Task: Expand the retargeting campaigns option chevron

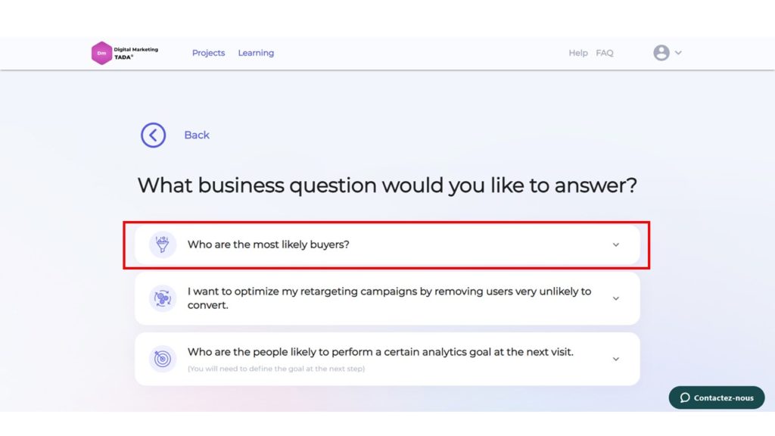Action: click(x=616, y=298)
